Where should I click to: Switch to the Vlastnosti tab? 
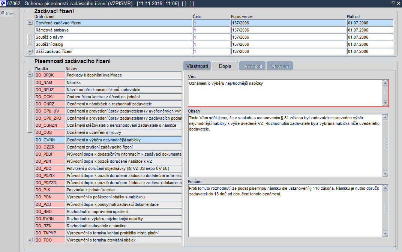(x=197, y=66)
